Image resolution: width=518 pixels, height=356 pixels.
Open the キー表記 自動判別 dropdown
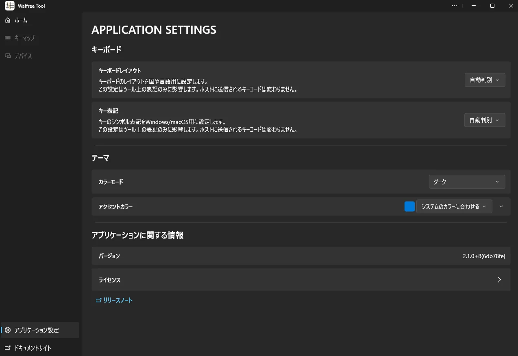pos(485,120)
